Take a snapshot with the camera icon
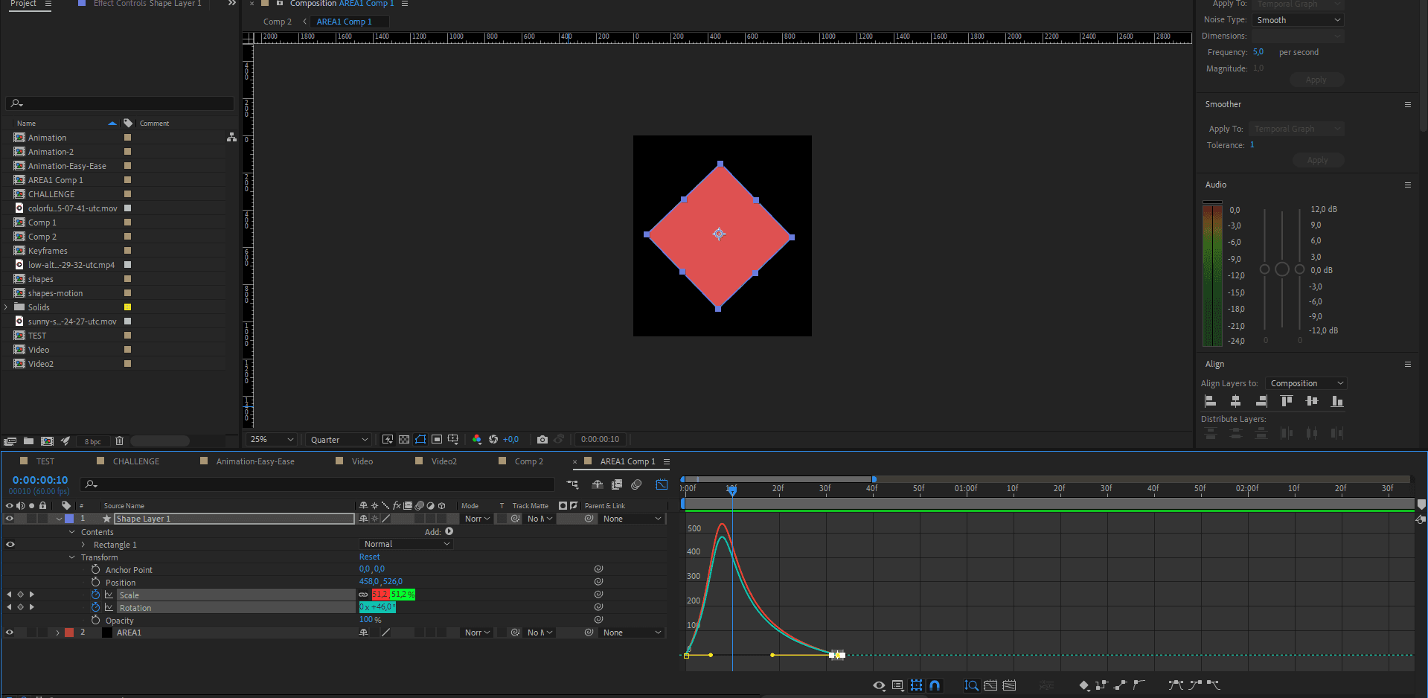The height and width of the screenshot is (698, 1428). coord(542,439)
